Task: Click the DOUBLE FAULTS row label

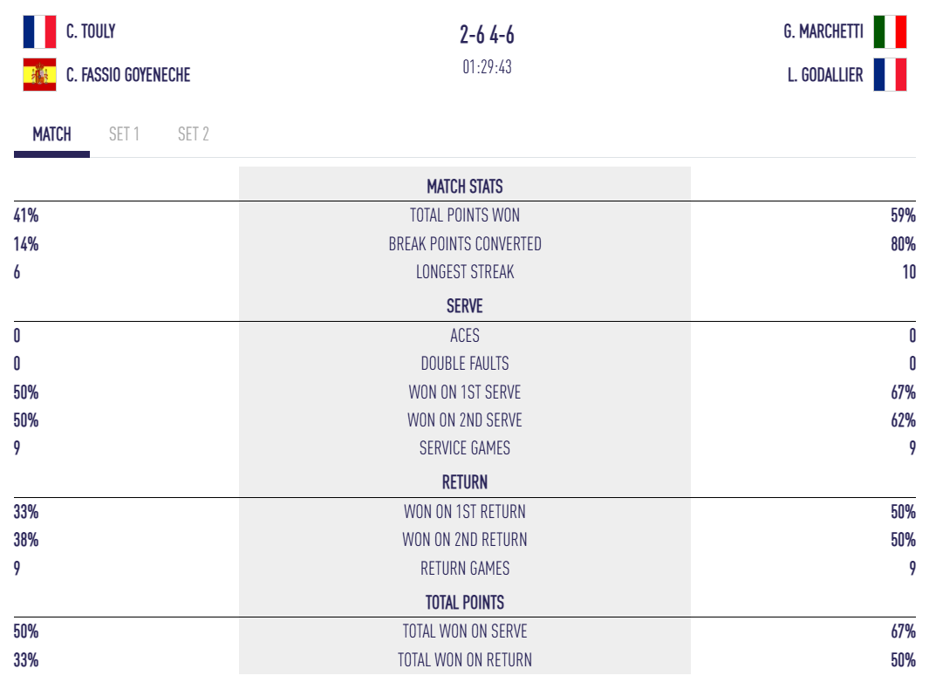Action: click(464, 364)
